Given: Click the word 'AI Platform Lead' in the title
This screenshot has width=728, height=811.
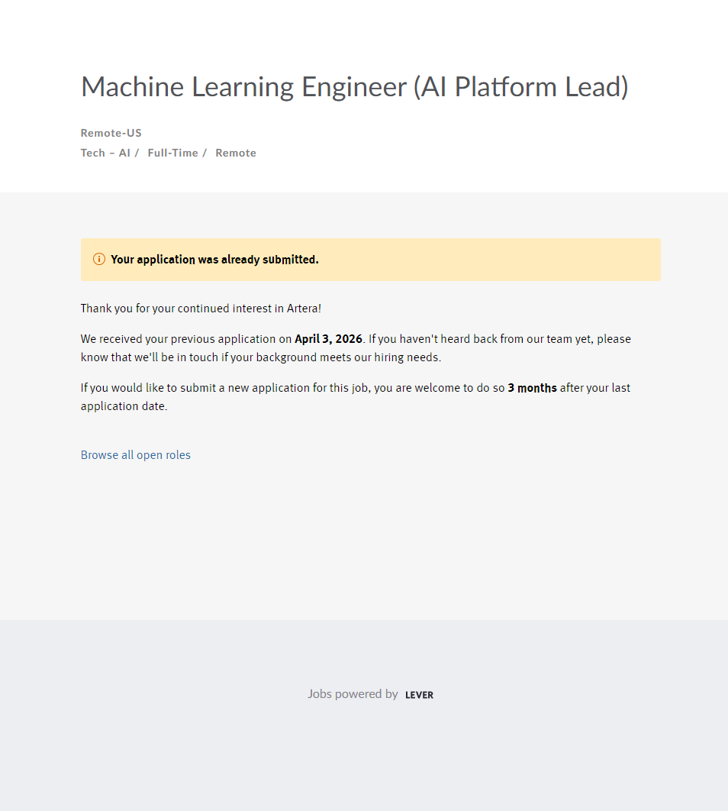Looking at the screenshot, I should [521, 87].
